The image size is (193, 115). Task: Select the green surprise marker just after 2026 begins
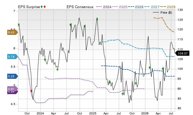[x=150, y=67]
